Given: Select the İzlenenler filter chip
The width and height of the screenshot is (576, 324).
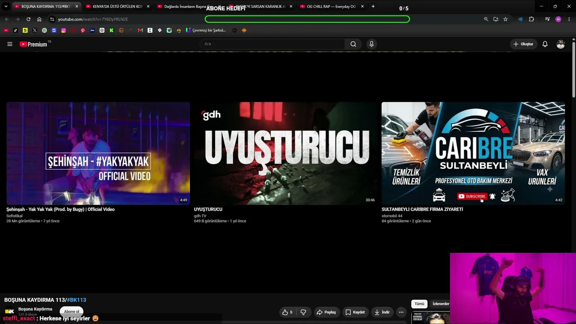Looking at the screenshot, I should pyautogui.click(x=440, y=304).
